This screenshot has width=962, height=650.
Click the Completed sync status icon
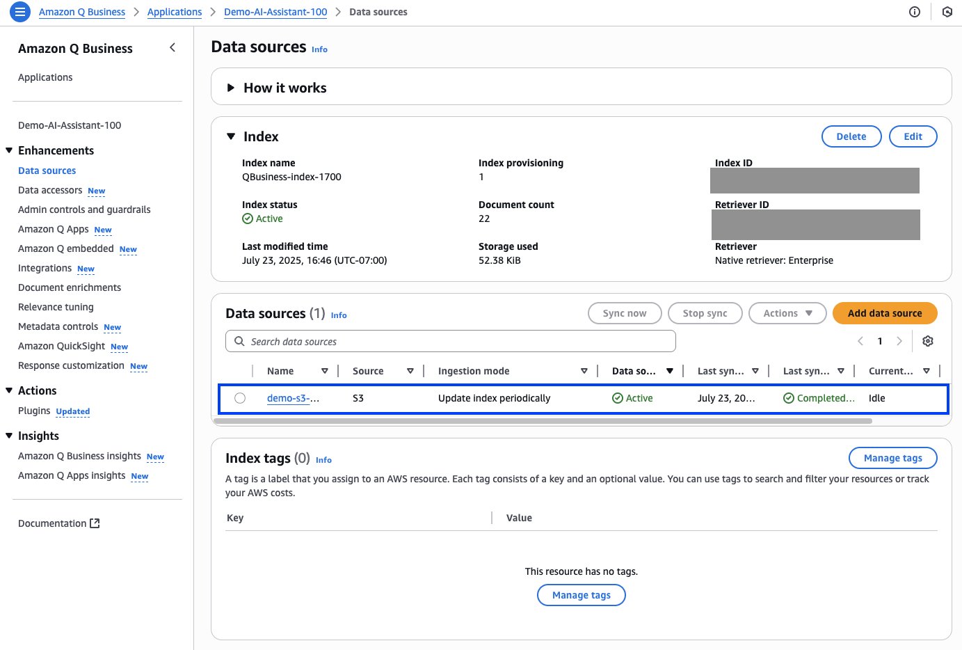point(789,398)
